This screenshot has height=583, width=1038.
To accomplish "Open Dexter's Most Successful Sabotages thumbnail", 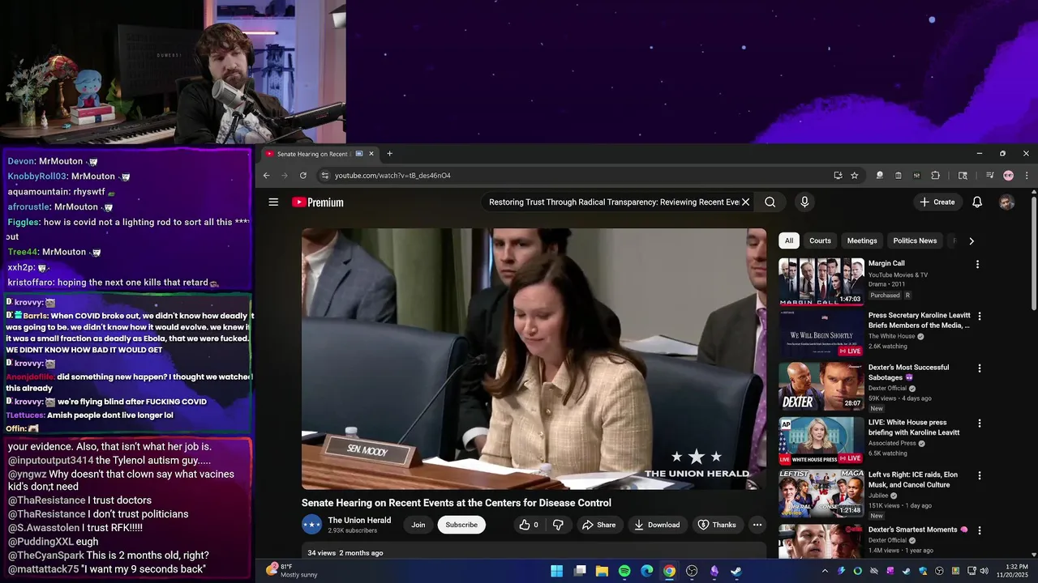I will tap(821, 386).
